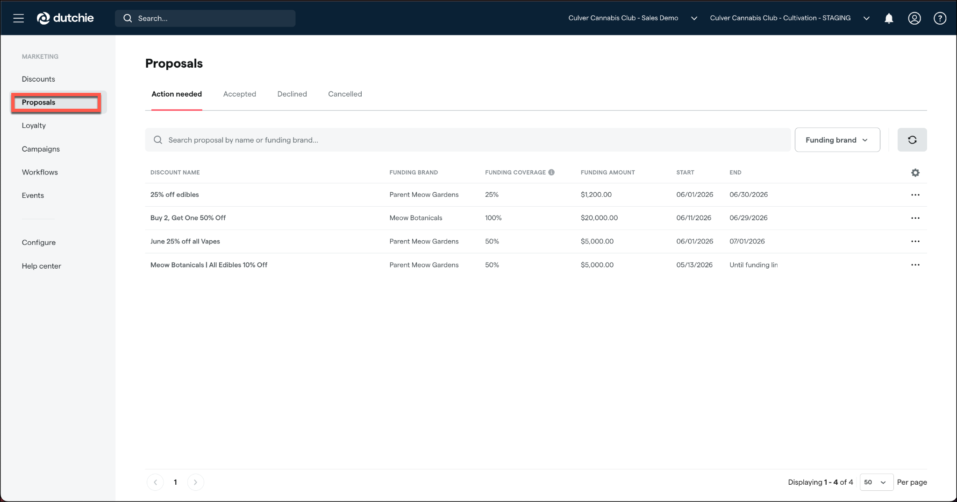Open Help center in the sidebar

(x=42, y=266)
